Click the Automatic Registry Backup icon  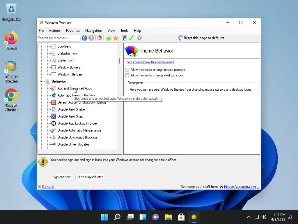[x=54, y=95]
